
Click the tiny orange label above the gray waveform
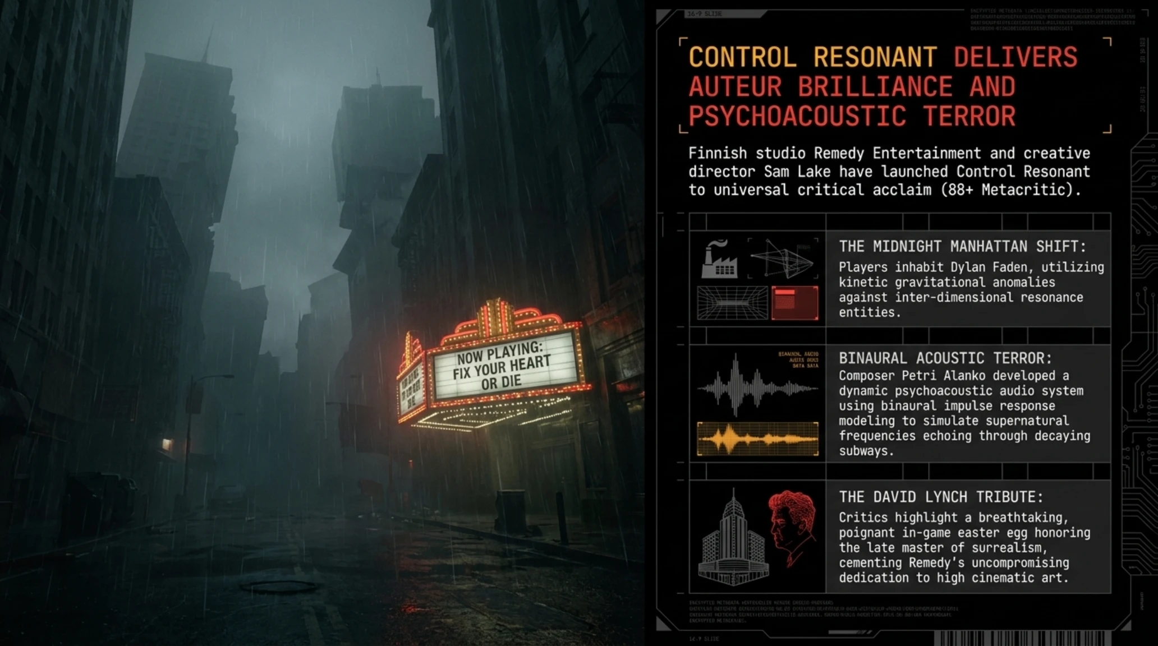tap(798, 360)
